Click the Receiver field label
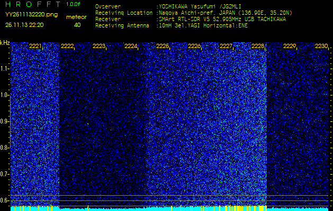This screenshot has width=333, height=211. point(108,20)
